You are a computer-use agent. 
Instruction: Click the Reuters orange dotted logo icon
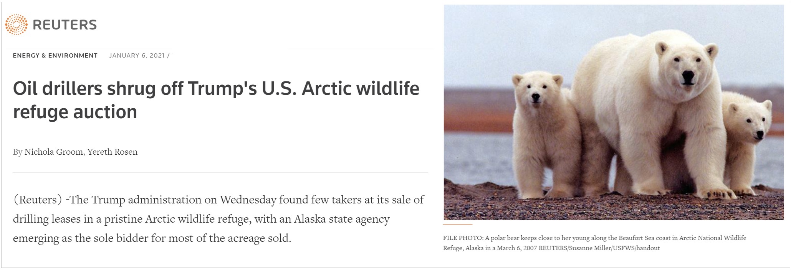coord(16,25)
